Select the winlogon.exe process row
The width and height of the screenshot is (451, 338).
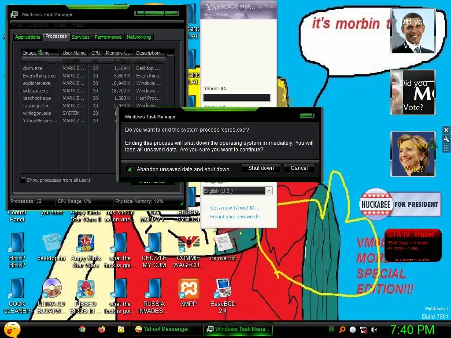coord(69,113)
